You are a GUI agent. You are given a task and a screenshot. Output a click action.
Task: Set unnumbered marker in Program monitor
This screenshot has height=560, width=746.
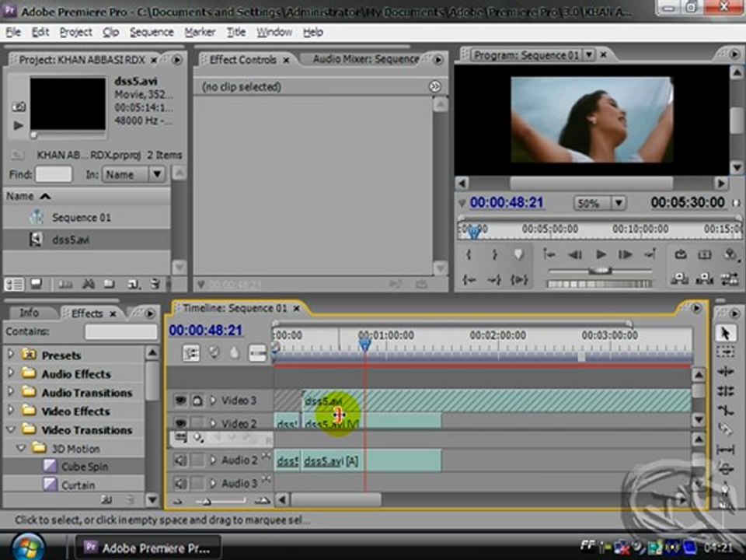518,255
